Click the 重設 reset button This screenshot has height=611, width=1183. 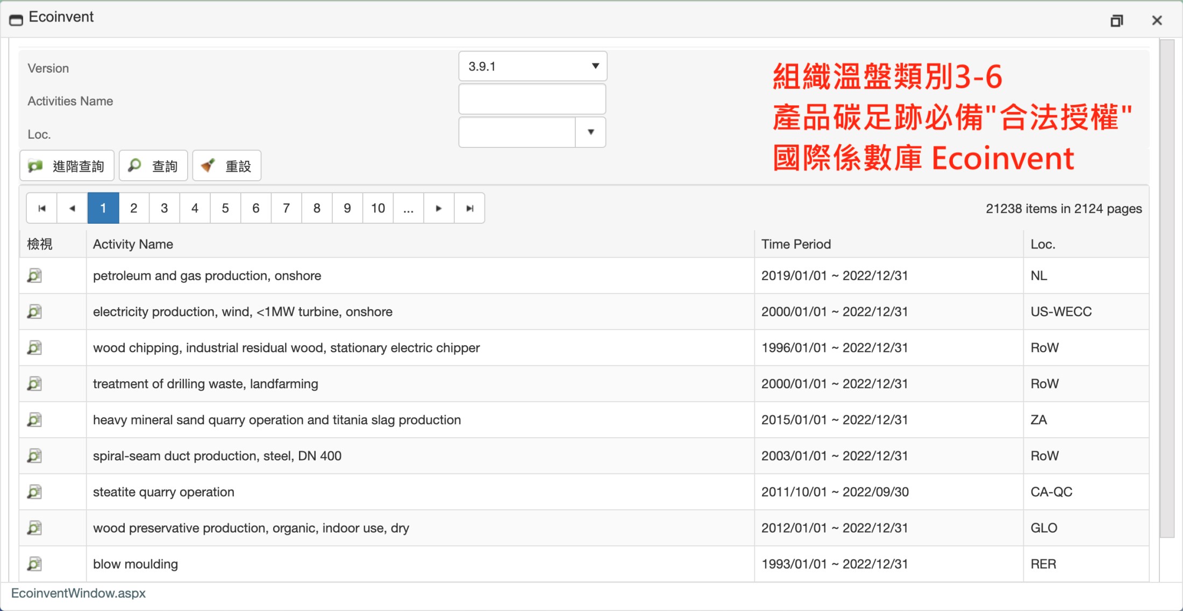click(x=227, y=166)
